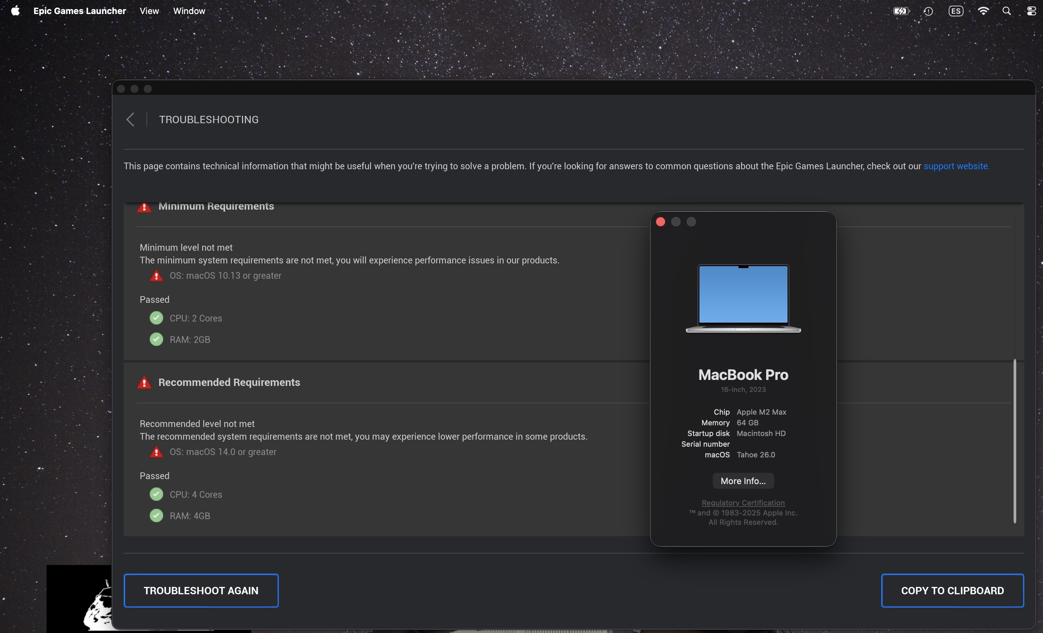The height and width of the screenshot is (633, 1043).
Task: Click the back arrow beside Troubleshooting
Action: [130, 120]
